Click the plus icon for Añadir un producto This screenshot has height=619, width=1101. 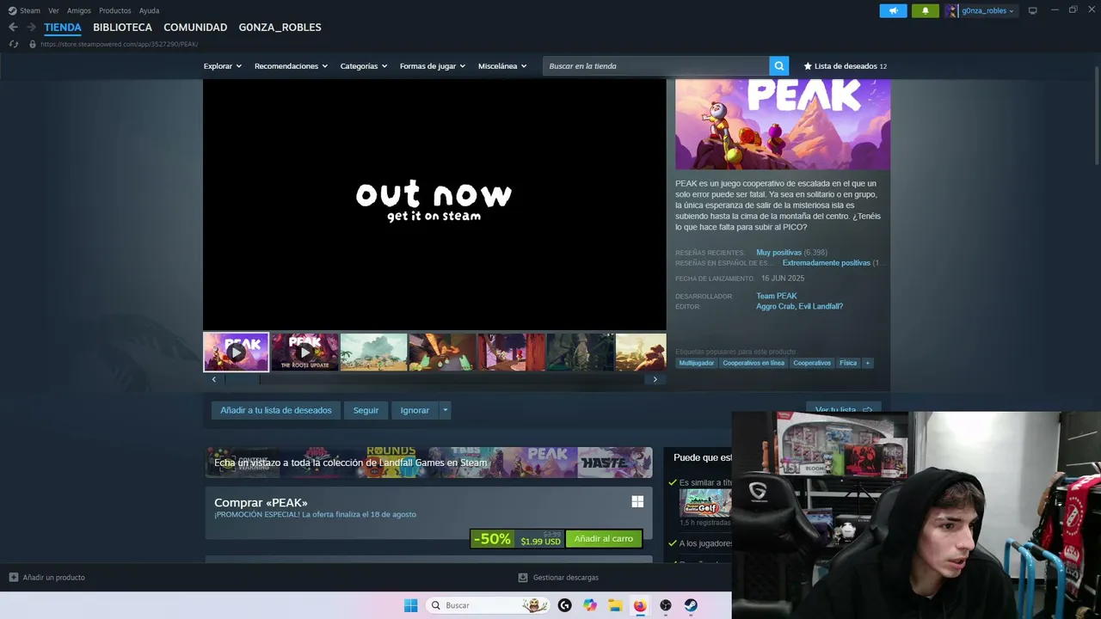(x=13, y=578)
